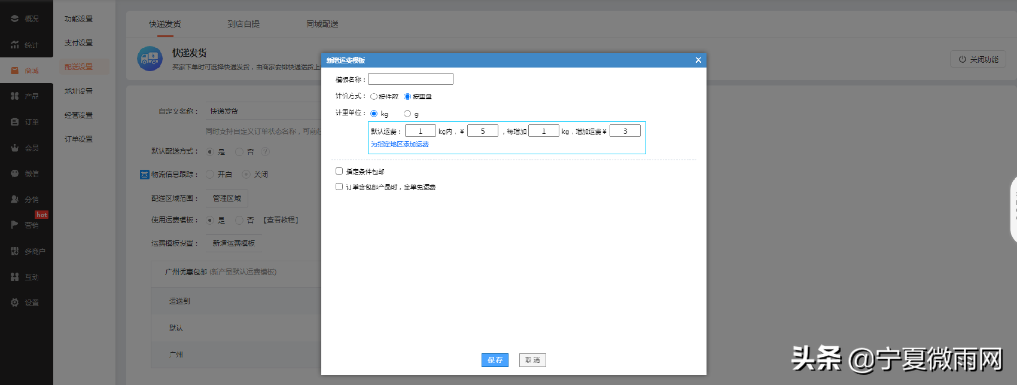Select 按重量 pricing method radio
1017x385 pixels.
coord(408,97)
